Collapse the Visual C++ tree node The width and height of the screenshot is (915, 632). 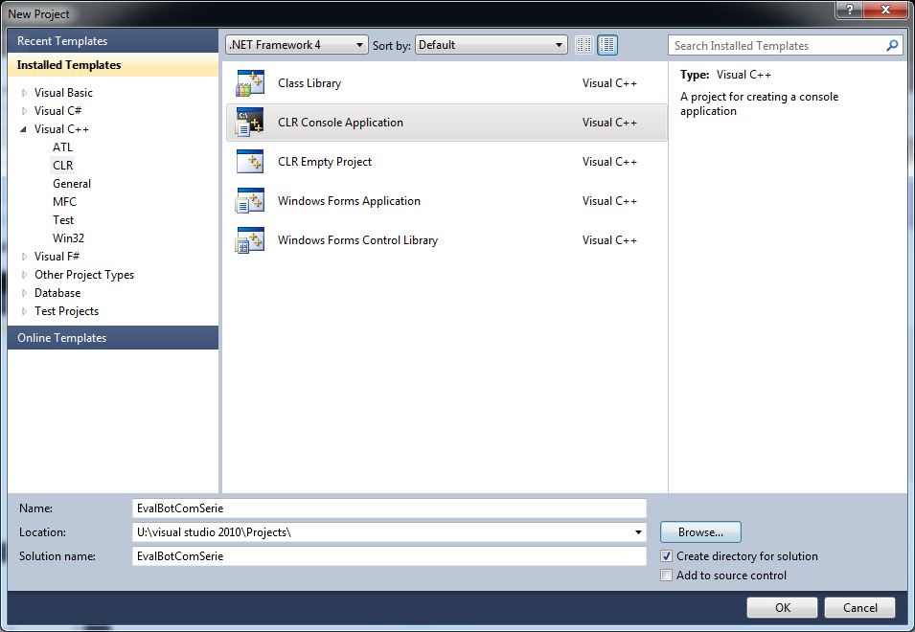pos(24,129)
